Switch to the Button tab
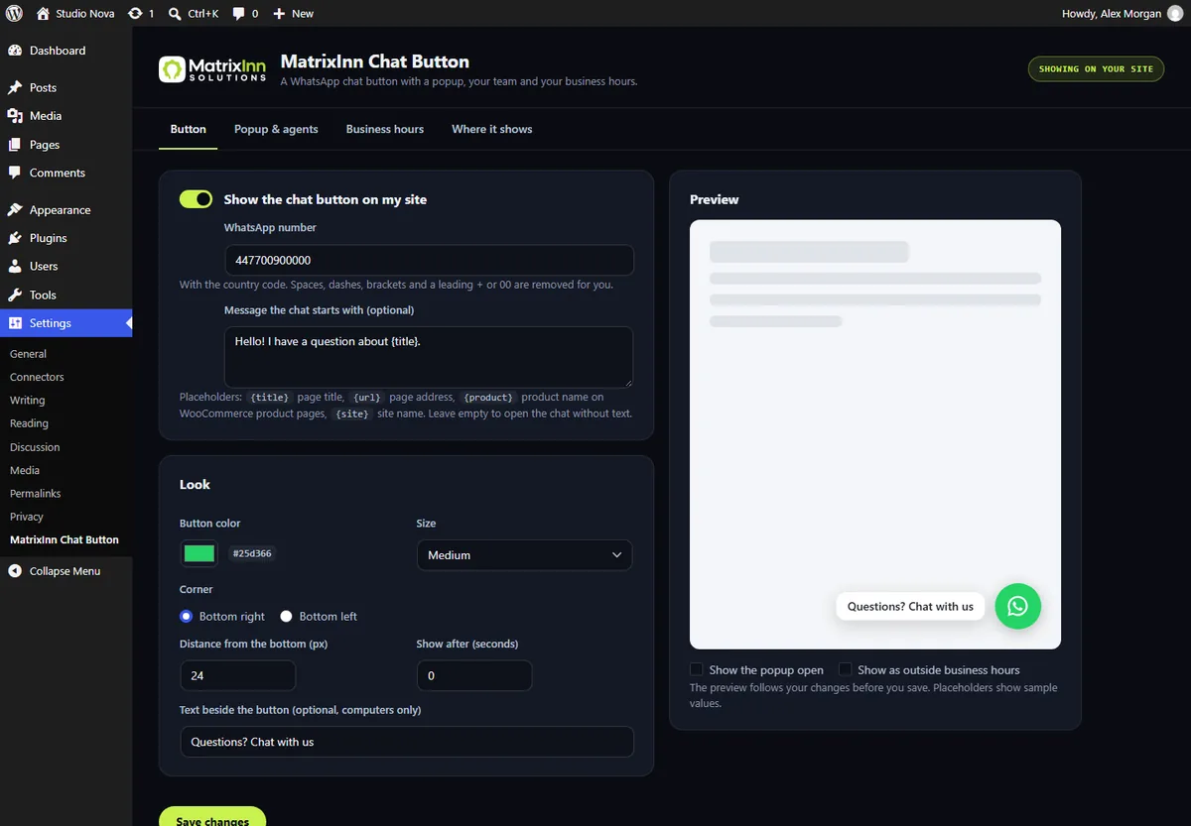This screenshot has height=826, width=1191. [188, 129]
